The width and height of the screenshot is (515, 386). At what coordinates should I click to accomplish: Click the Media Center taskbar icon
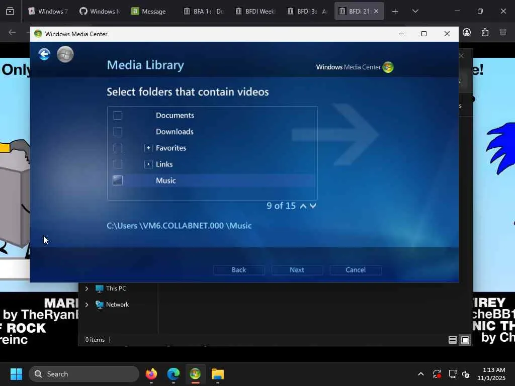click(x=195, y=374)
